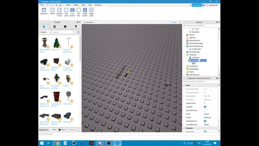This screenshot has width=259, height=146.
Task: Select ReplicatedStorage in the Explorer
Action: point(196,43)
